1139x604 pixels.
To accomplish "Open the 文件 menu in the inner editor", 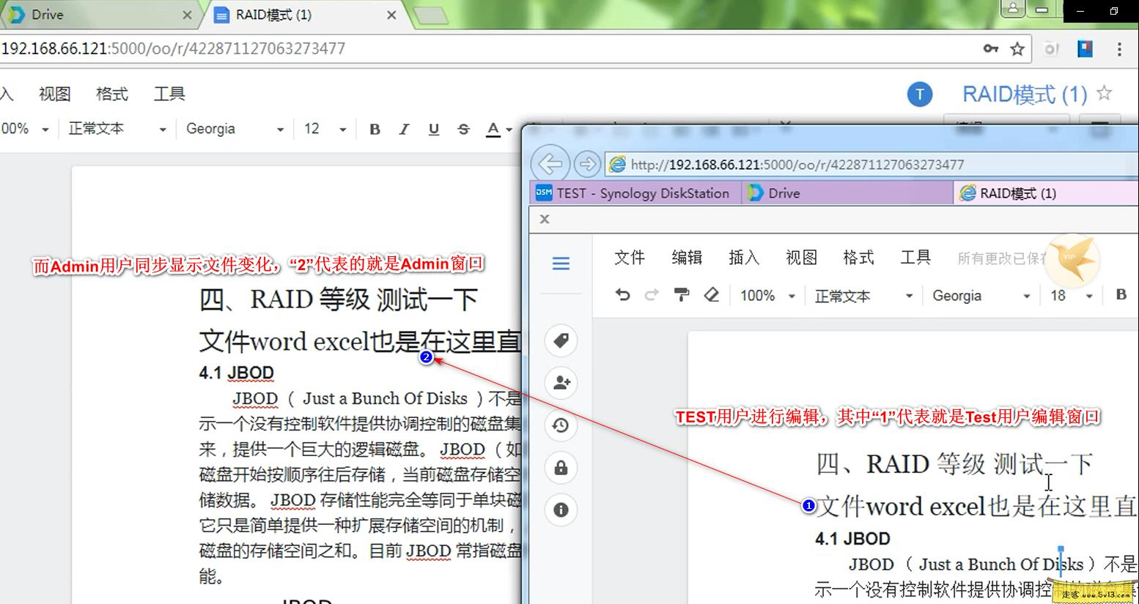I will click(x=630, y=258).
